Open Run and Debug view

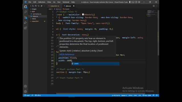pos(25,23)
